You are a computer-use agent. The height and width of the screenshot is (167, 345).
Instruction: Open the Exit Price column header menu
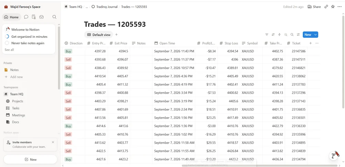(118, 43)
